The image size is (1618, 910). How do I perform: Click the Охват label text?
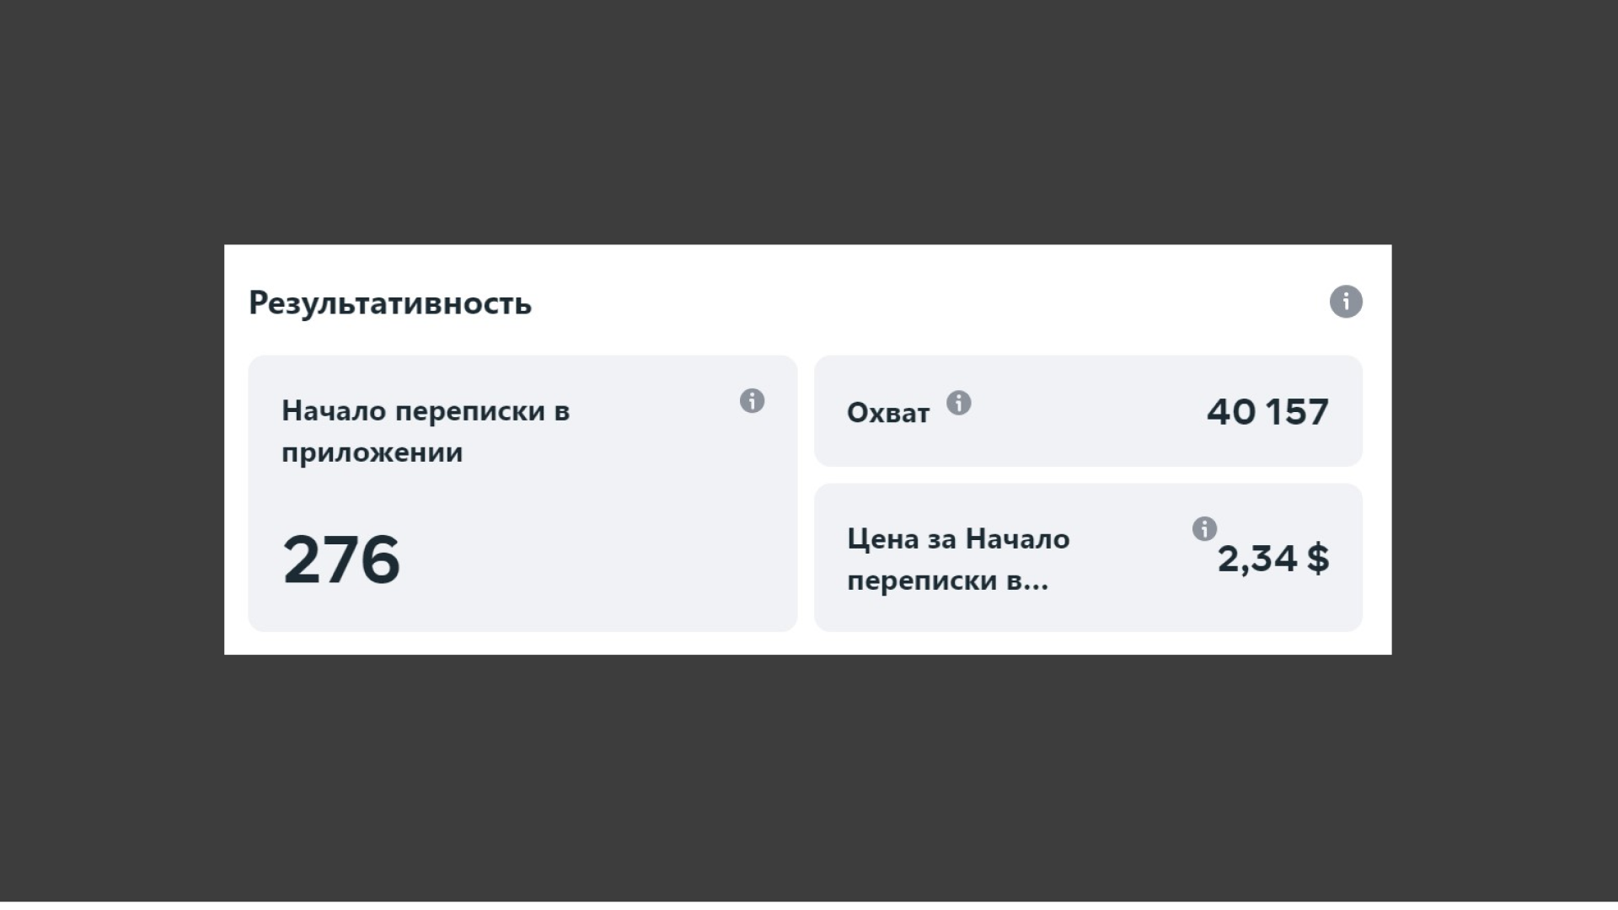[x=887, y=413]
